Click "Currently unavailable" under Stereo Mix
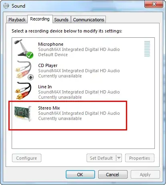The width and height of the screenshot is (166, 185). pyautogui.click(x=60, y=118)
